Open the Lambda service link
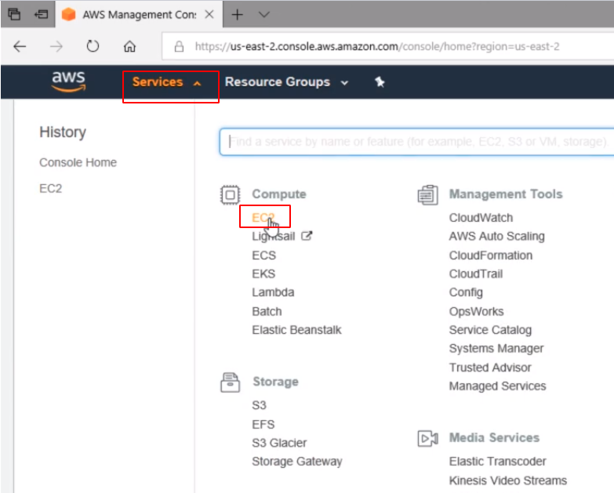 click(273, 292)
